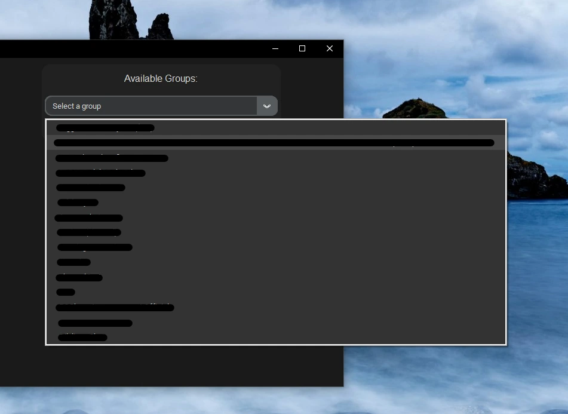Choose the first group in the dropdown list

(x=105, y=128)
